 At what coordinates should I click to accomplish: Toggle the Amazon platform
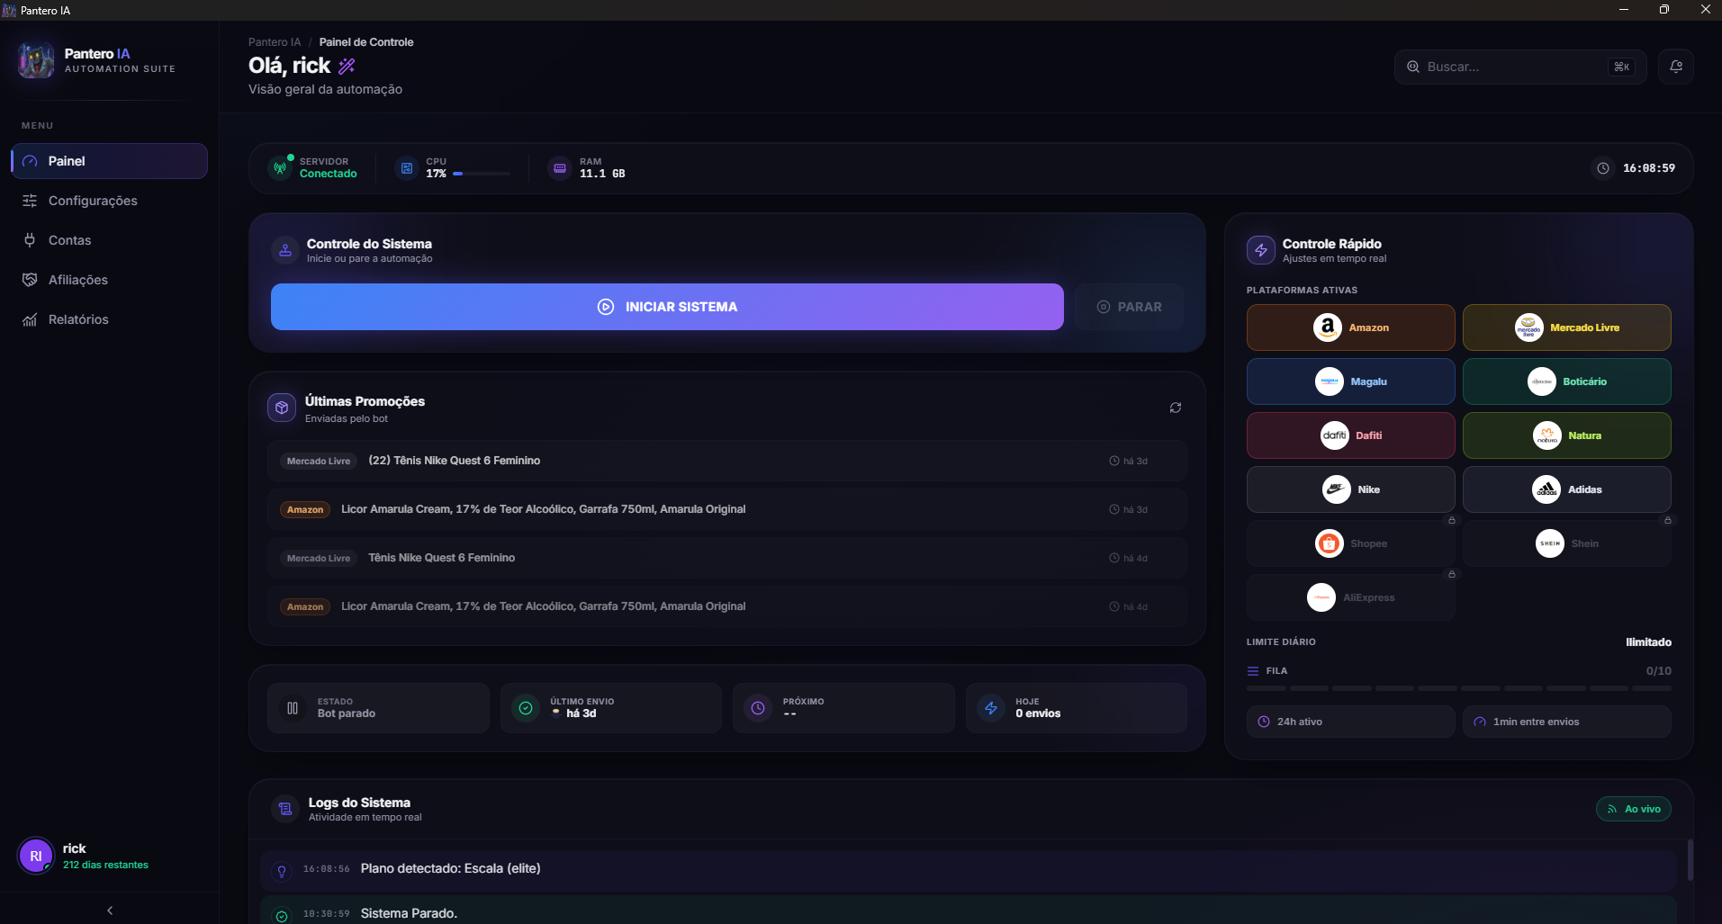coord(1350,327)
